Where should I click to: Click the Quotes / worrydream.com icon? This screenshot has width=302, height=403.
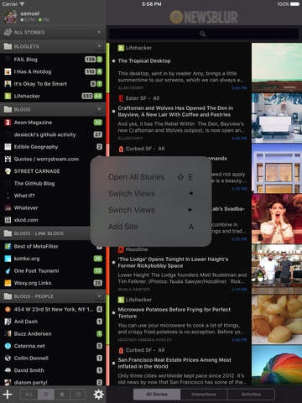point(8,159)
